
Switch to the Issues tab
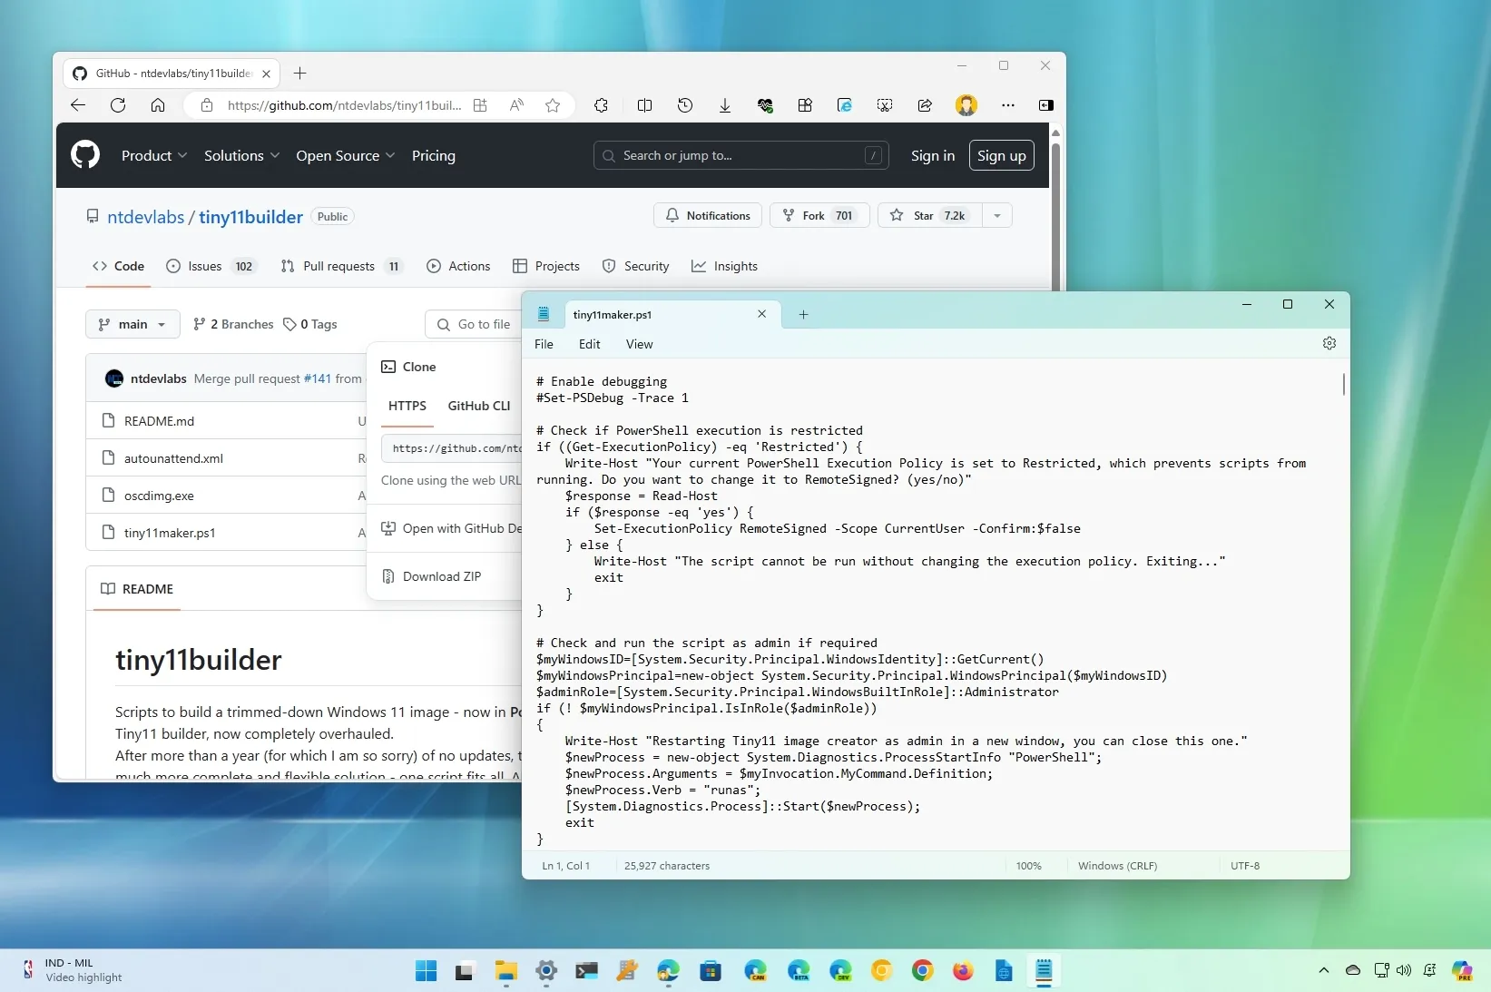(211, 266)
